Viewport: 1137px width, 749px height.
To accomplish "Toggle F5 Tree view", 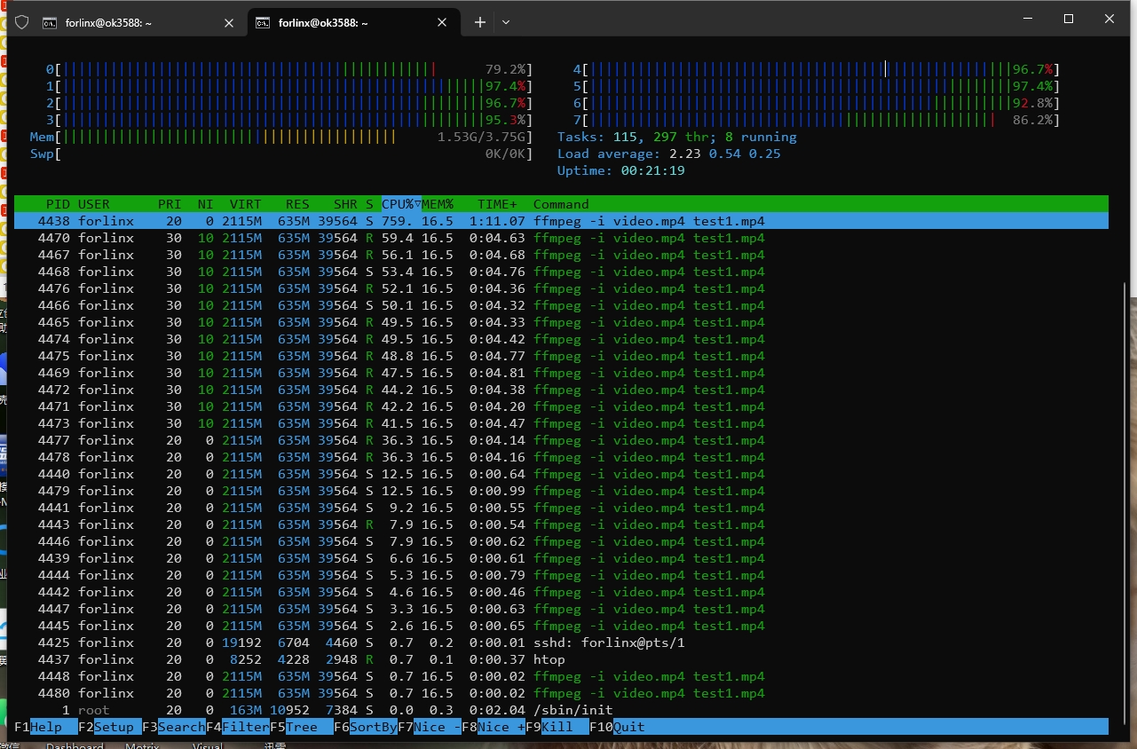I will point(301,727).
